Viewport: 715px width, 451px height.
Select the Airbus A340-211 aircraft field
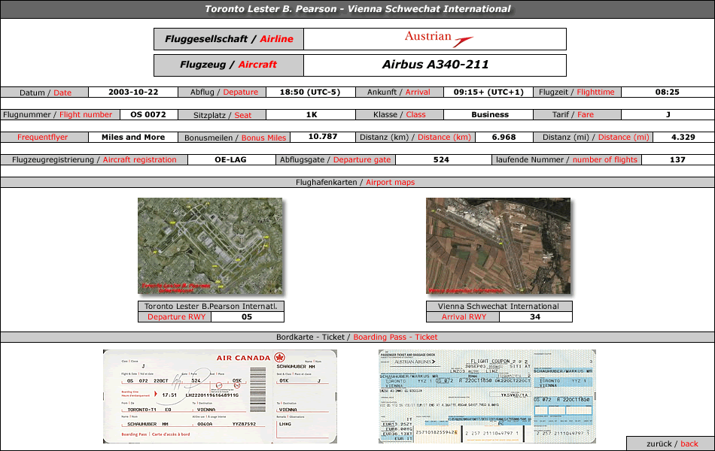434,65
